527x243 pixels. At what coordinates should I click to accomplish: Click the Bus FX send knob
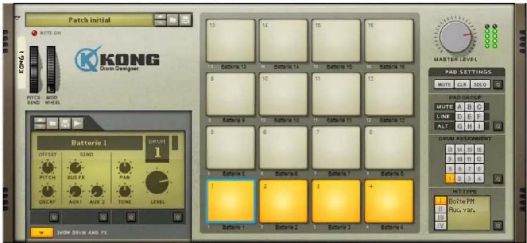(x=76, y=167)
